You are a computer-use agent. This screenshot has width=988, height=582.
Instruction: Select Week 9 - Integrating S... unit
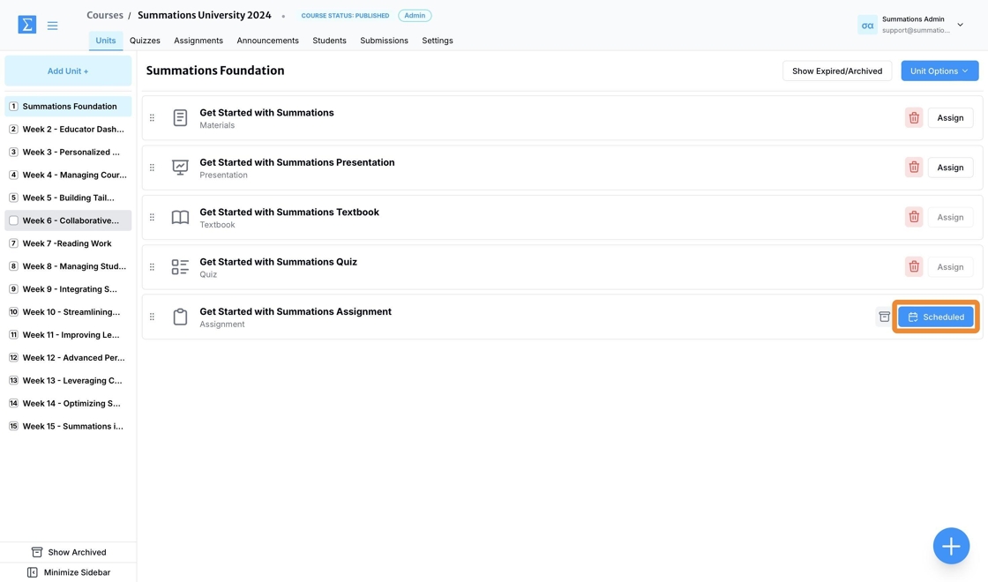(68, 289)
